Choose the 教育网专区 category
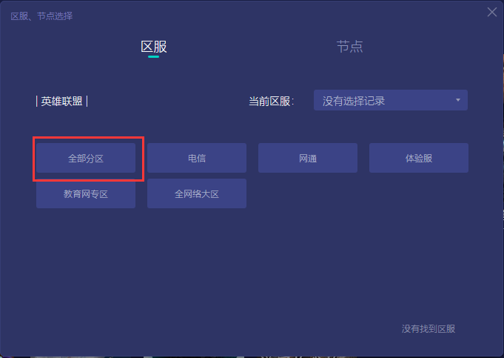Image resolution: width=504 pixels, height=358 pixels. 86,193
